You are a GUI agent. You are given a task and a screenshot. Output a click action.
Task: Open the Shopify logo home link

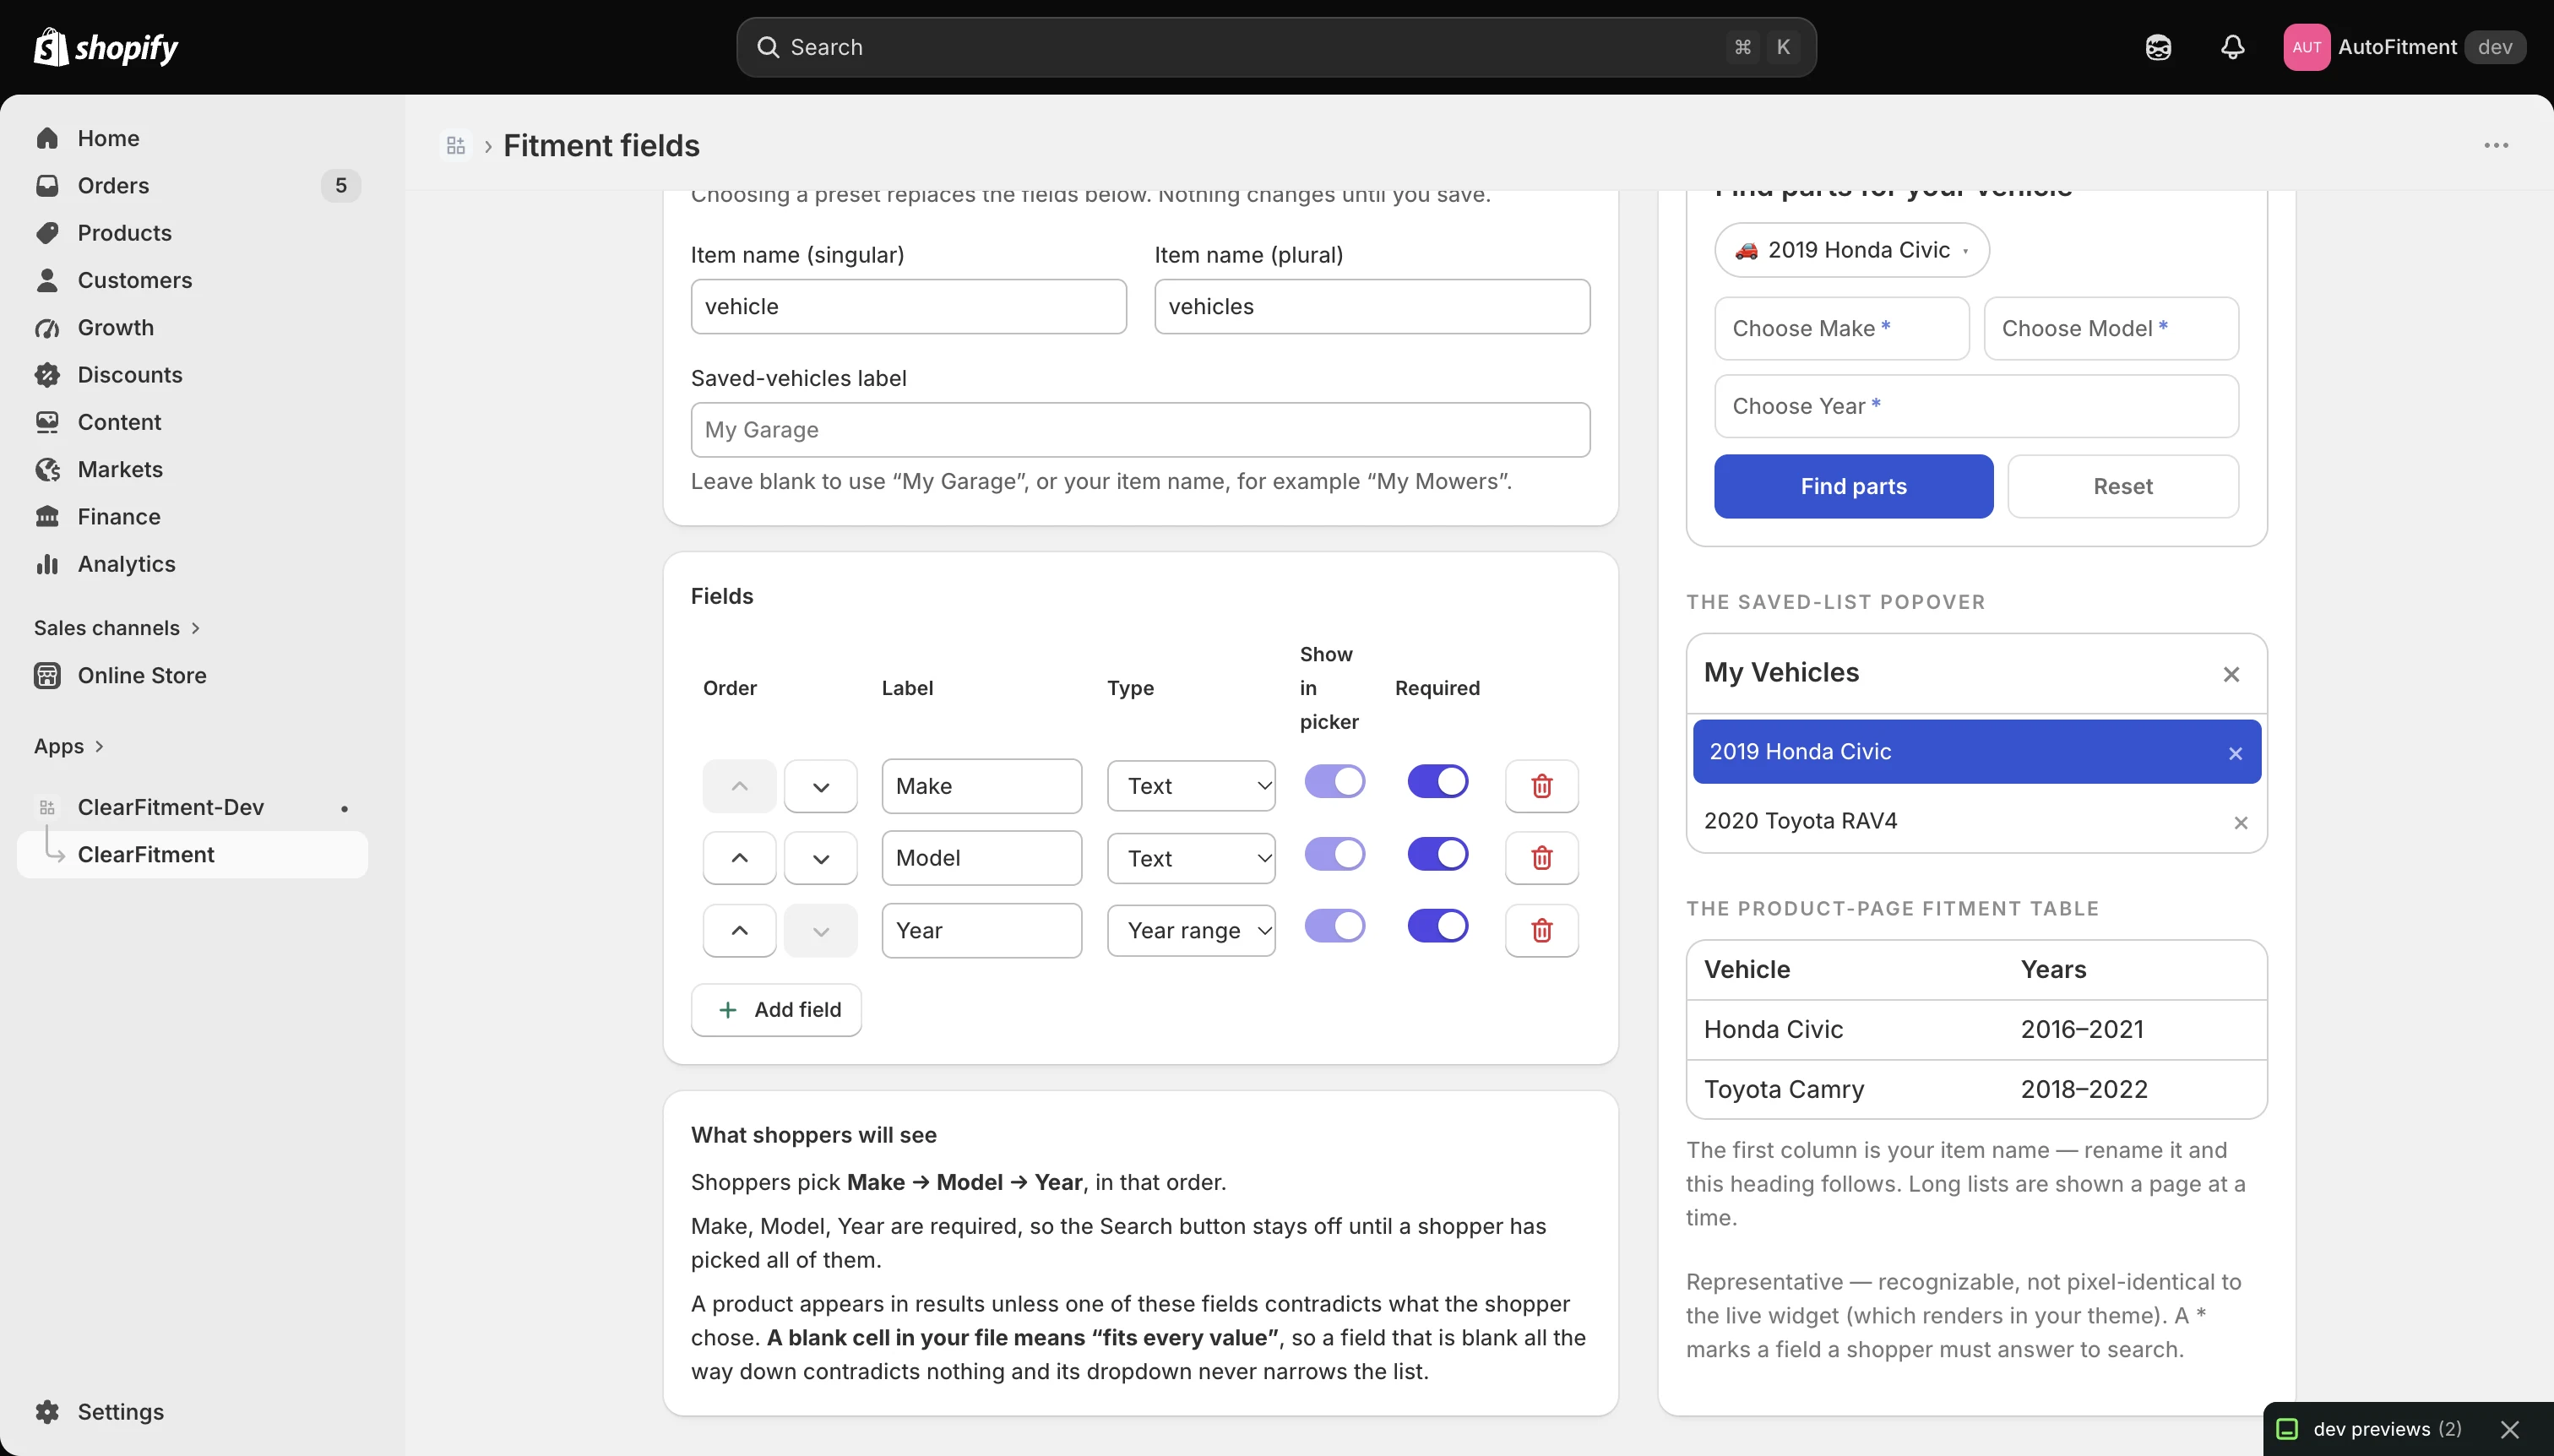click(106, 47)
